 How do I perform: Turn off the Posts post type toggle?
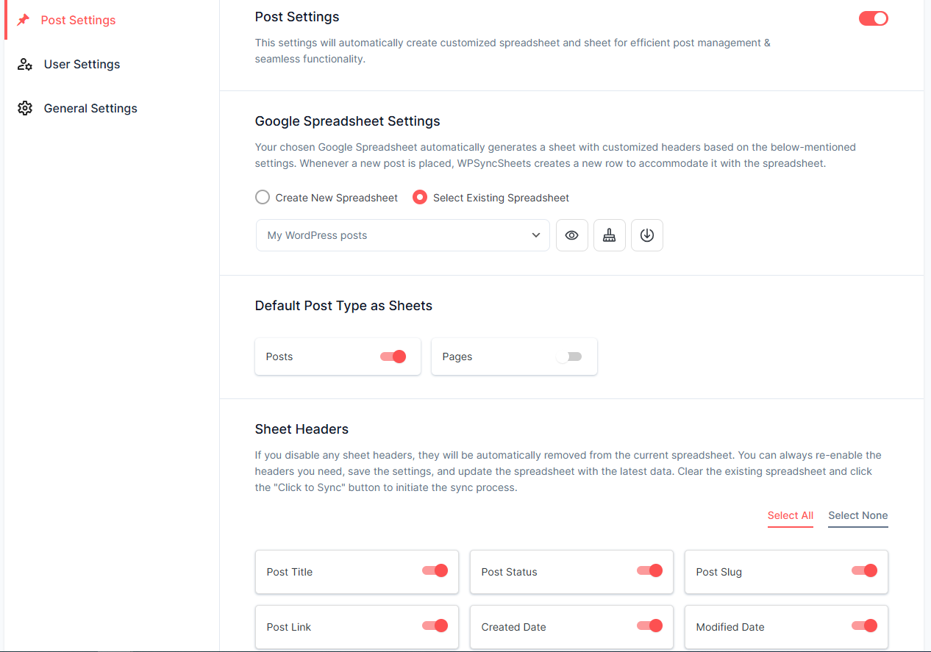[x=393, y=356]
